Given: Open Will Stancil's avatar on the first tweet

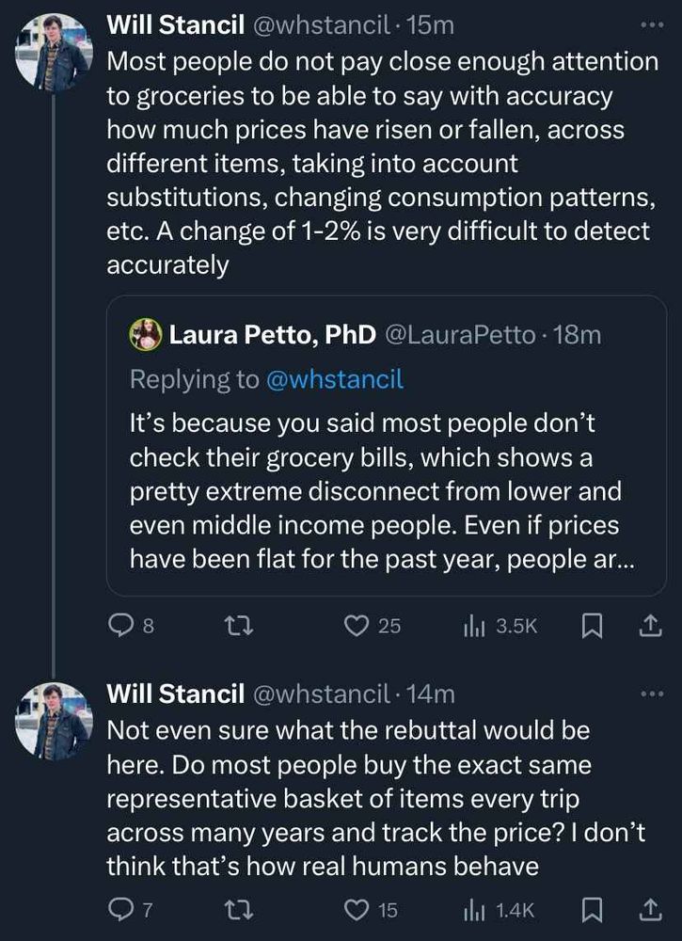Looking at the screenshot, I should coord(54,53).
